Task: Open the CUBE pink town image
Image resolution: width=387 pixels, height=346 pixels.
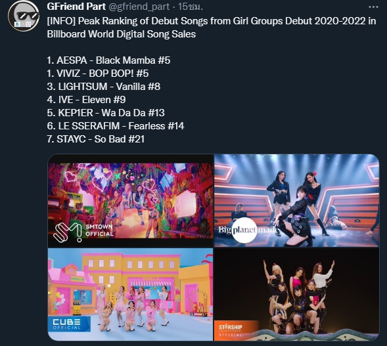Action: (x=130, y=294)
